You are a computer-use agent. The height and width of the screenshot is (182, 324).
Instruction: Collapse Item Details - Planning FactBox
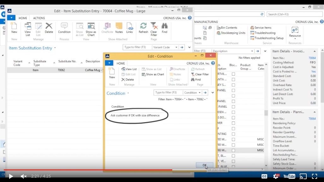315,112
